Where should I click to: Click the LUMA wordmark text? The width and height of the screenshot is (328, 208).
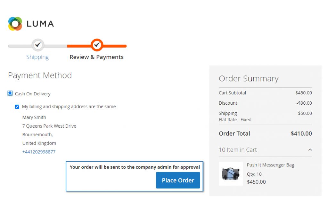tap(40, 24)
